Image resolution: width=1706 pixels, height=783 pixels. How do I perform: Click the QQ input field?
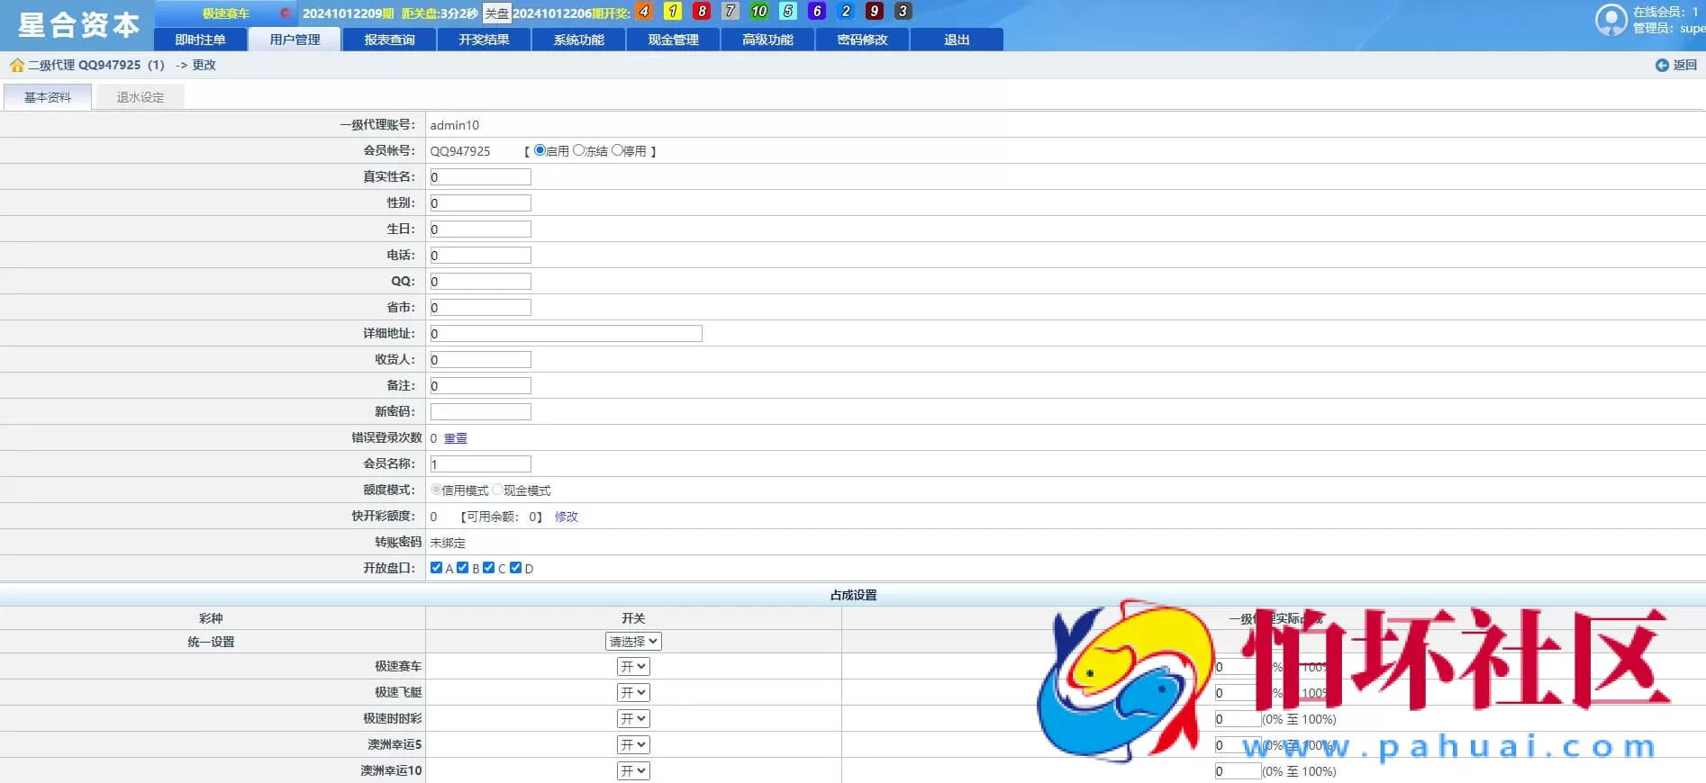pyautogui.click(x=481, y=282)
